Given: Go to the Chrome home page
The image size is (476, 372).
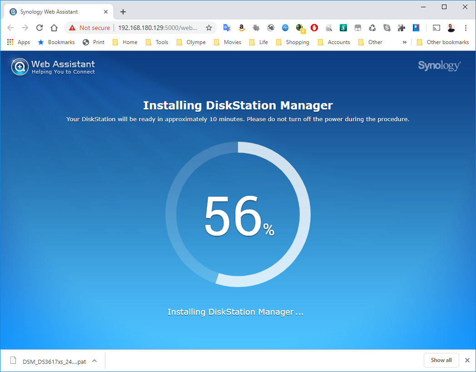Looking at the screenshot, I should tap(54, 28).
